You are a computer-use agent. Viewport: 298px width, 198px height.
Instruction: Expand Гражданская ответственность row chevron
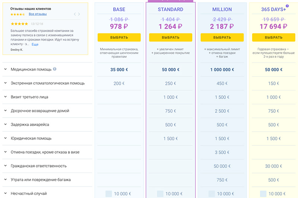pyautogui.click(x=6, y=166)
